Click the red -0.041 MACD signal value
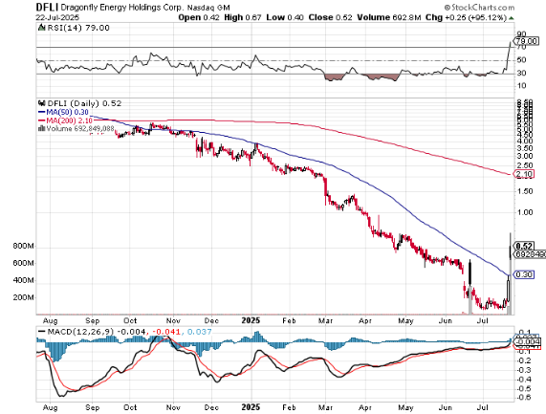The height and width of the screenshot is (414, 546). coord(165,332)
